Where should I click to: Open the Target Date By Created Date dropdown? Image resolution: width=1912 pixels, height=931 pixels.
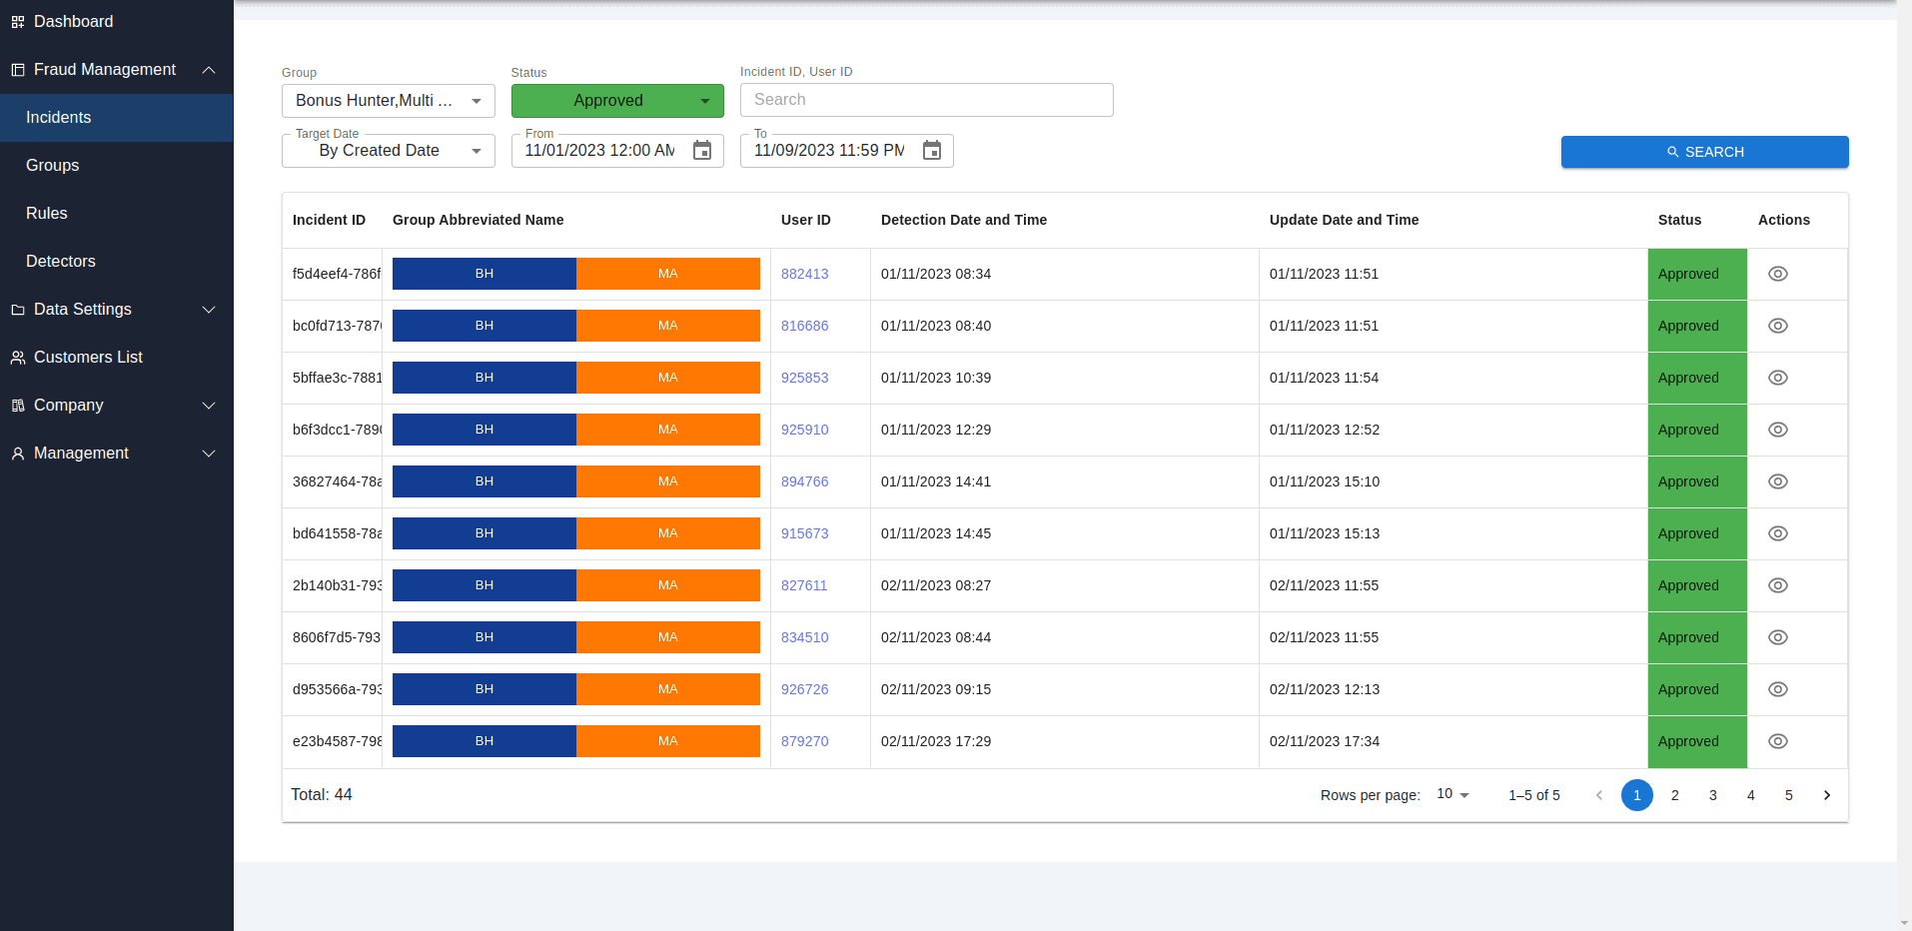tap(389, 151)
